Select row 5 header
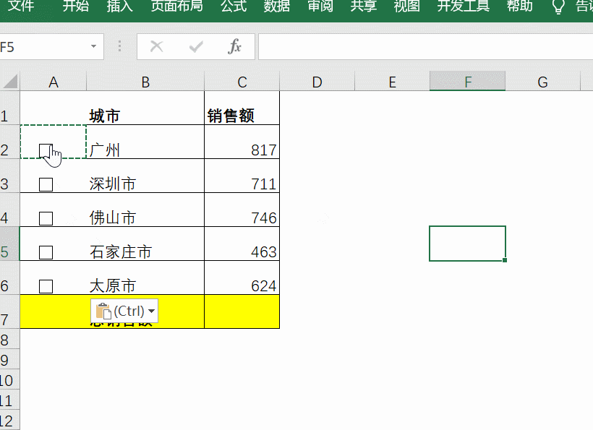 coord(9,244)
